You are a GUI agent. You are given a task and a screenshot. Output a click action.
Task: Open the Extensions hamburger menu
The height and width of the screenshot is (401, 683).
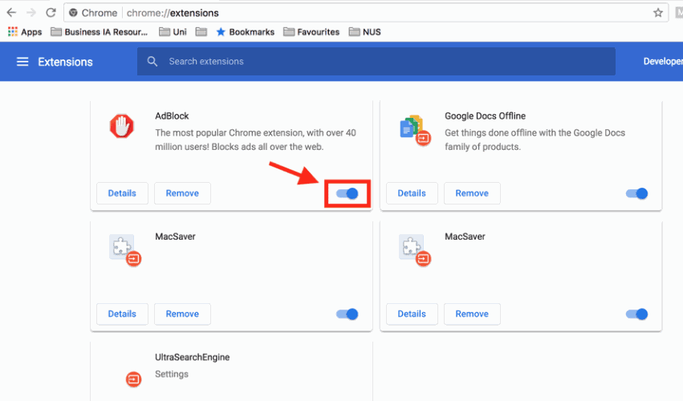click(22, 62)
